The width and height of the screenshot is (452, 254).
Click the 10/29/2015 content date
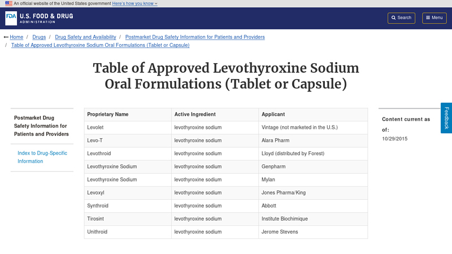pyautogui.click(x=394, y=139)
